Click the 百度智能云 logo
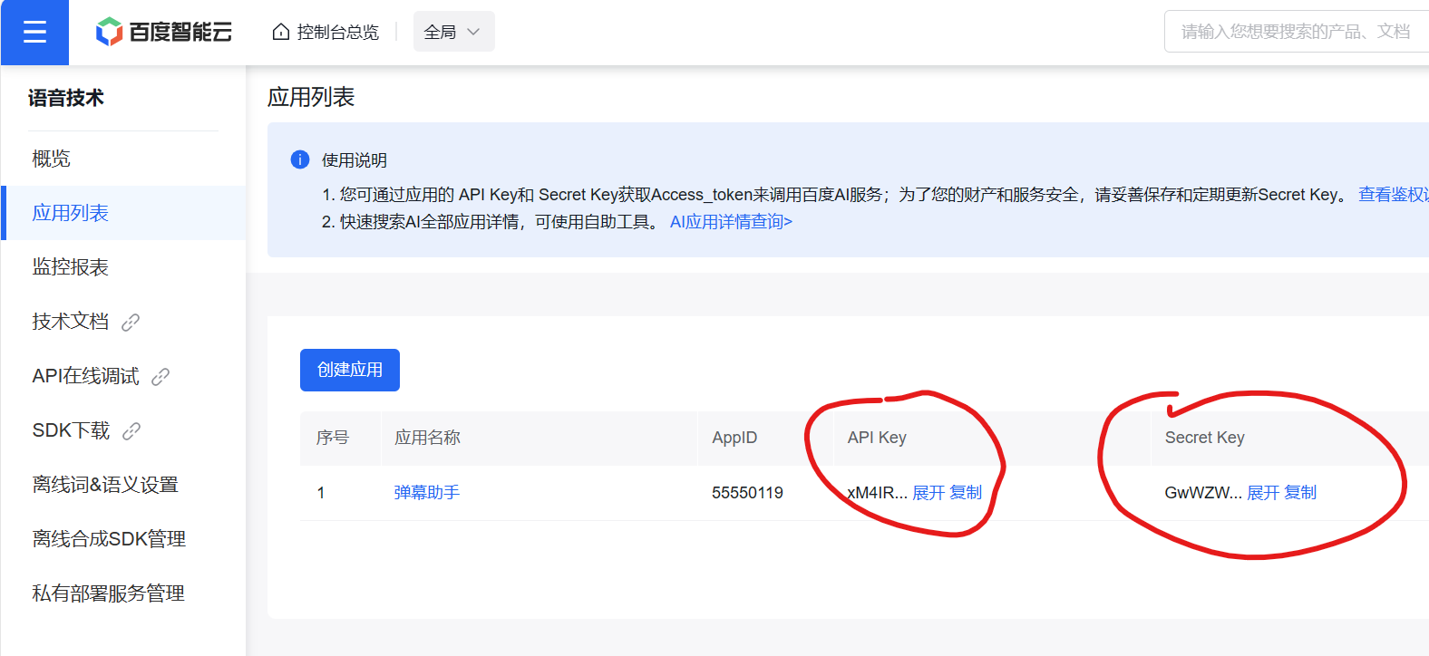Screen dimensions: 1429x656 coord(164,32)
